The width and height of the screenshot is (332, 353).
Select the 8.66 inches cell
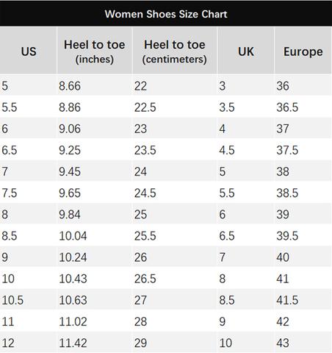click(x=95, y=85)
